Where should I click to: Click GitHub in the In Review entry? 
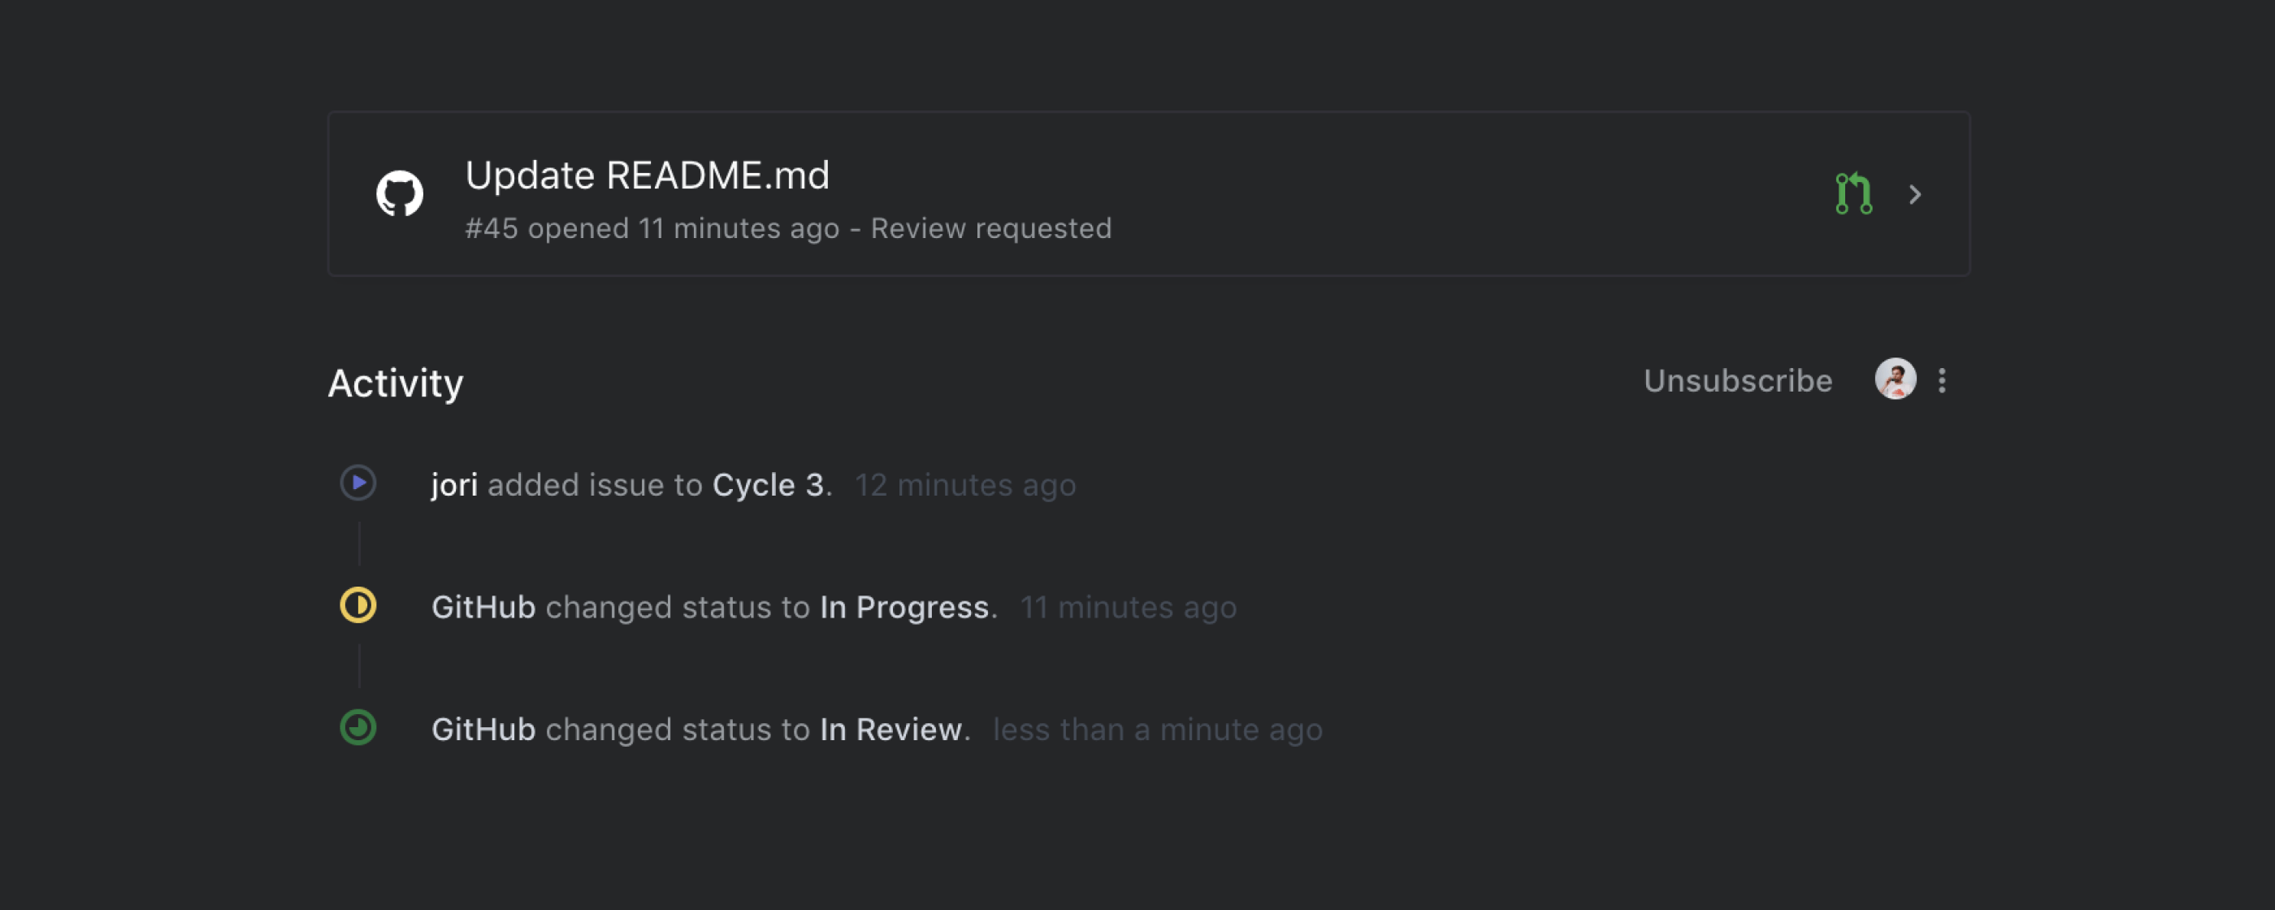[483, 730]
